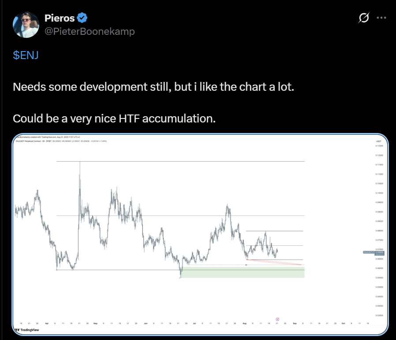The image size is (396, 340).
Task: Open the Grok actions icon
Action: coord(364,18)
